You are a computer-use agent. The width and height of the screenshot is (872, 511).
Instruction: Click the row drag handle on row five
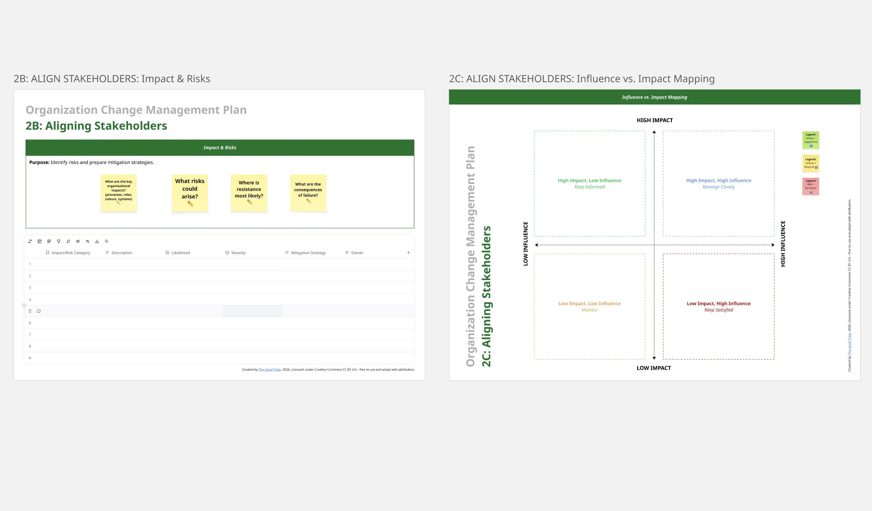(x=30, y=311)
